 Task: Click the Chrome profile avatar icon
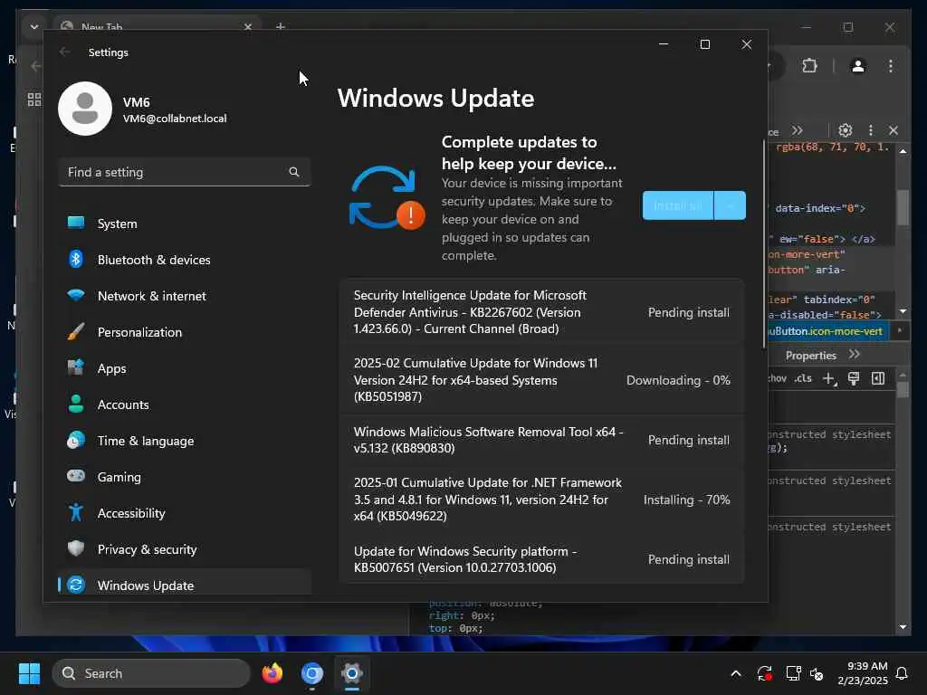858,65
